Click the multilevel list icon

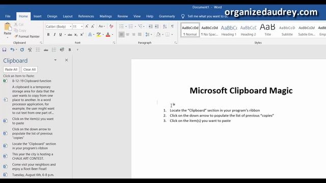pos(140,26)
